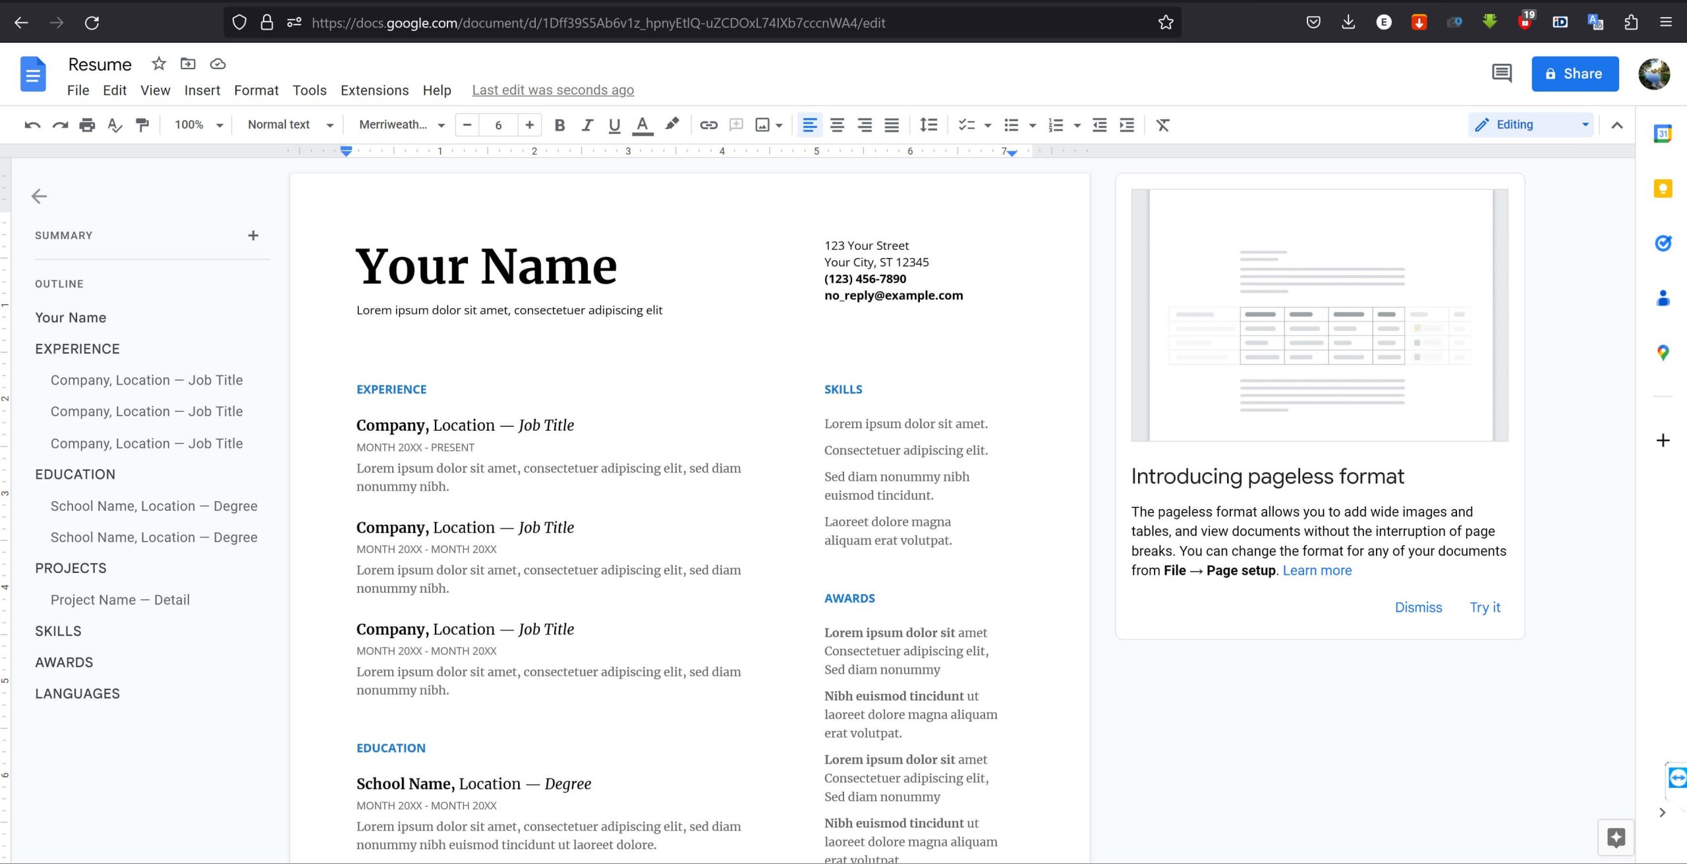This screenshot has width=1687, height=864.
Task: Open numbered list options arrow
Action: [x=1077, y=125]
